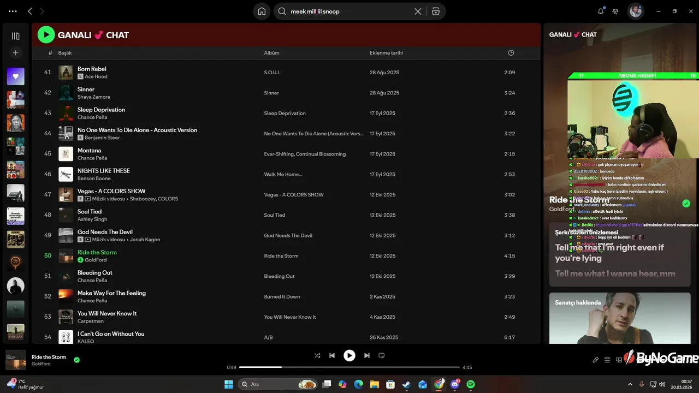
Task: Open Discord in the taskbar
Action: click(455, 384)
